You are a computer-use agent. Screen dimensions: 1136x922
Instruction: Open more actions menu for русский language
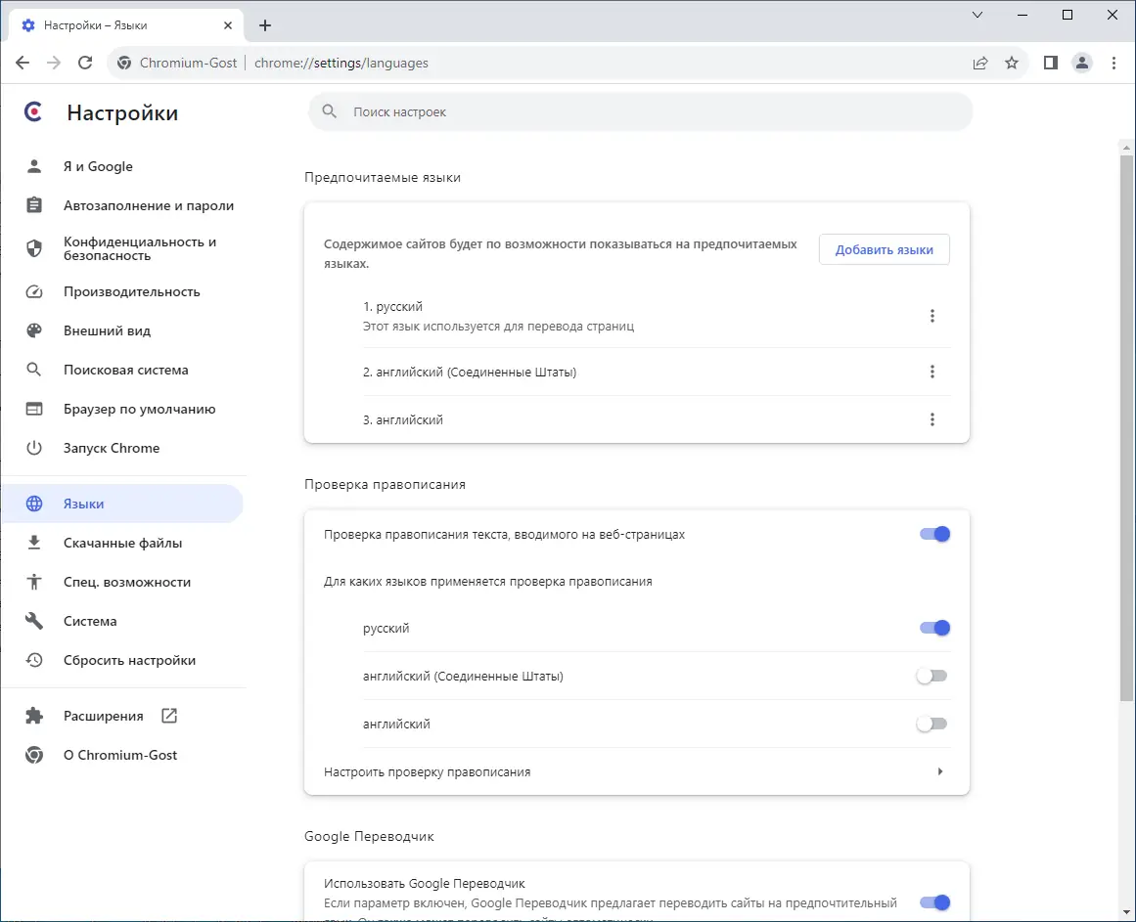click(x=932, y=316)
